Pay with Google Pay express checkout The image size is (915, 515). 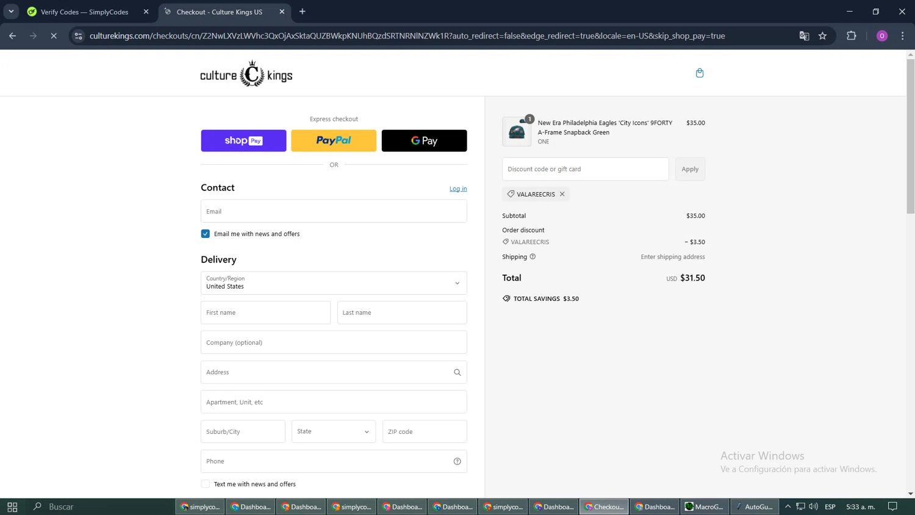pos(424,140)
